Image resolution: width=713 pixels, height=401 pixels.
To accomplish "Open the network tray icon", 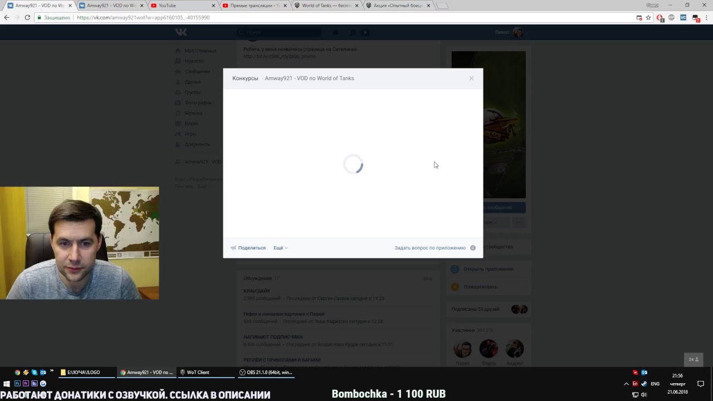I will [x=635, y=395].
